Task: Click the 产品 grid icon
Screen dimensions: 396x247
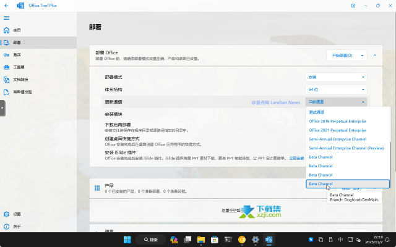Action: [x=97, y=188]
